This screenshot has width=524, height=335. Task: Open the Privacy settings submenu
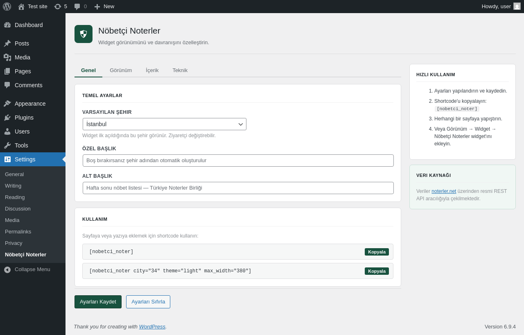pos(14,243)
